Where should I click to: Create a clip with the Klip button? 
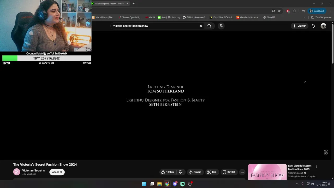click(212, 172)
